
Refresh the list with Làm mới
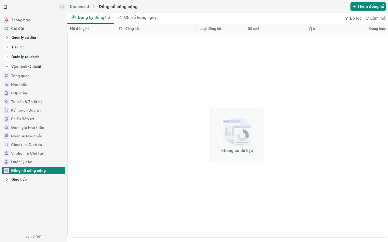[376, 18]
